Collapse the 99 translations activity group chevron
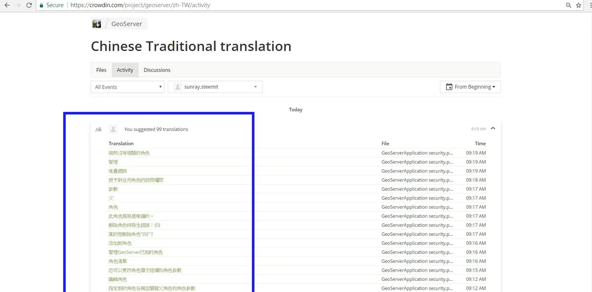Screen dimensions: 592x292 point(493,128)
